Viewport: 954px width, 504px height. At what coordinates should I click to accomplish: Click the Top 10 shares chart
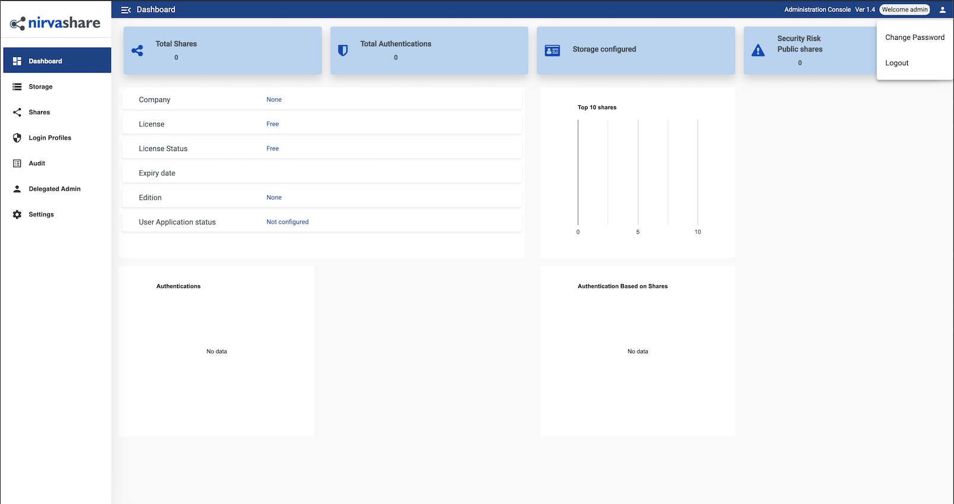coord(637,172)
